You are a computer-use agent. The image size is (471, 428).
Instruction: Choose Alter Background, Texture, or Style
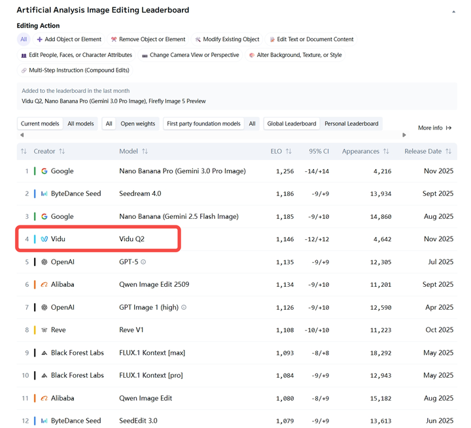294,55
